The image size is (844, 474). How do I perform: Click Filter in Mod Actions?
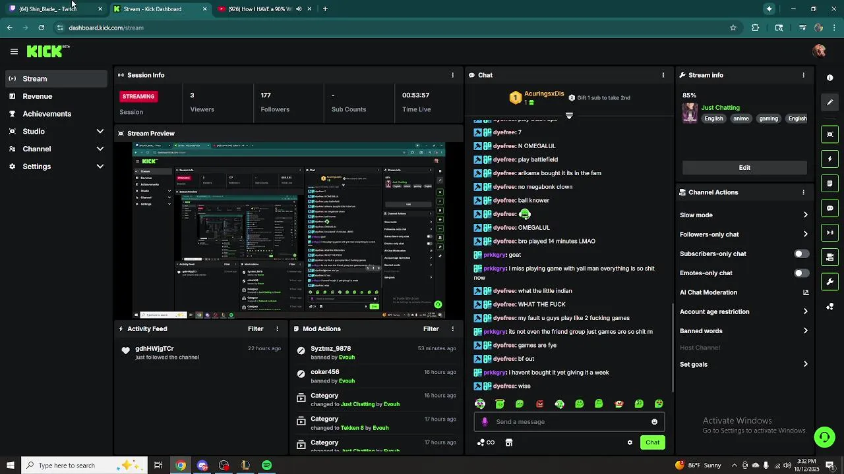point(431,329)
